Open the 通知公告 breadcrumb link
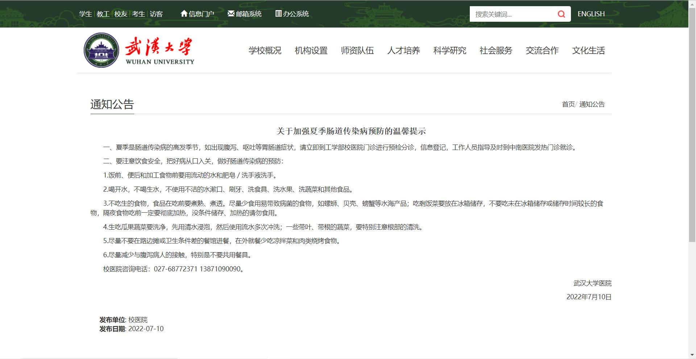 click(592, 105)
